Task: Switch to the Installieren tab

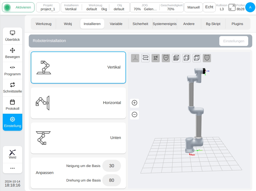Action: (x=92, y=24)
